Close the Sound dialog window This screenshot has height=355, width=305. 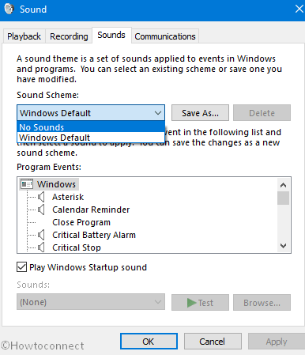tap(299, 9)
